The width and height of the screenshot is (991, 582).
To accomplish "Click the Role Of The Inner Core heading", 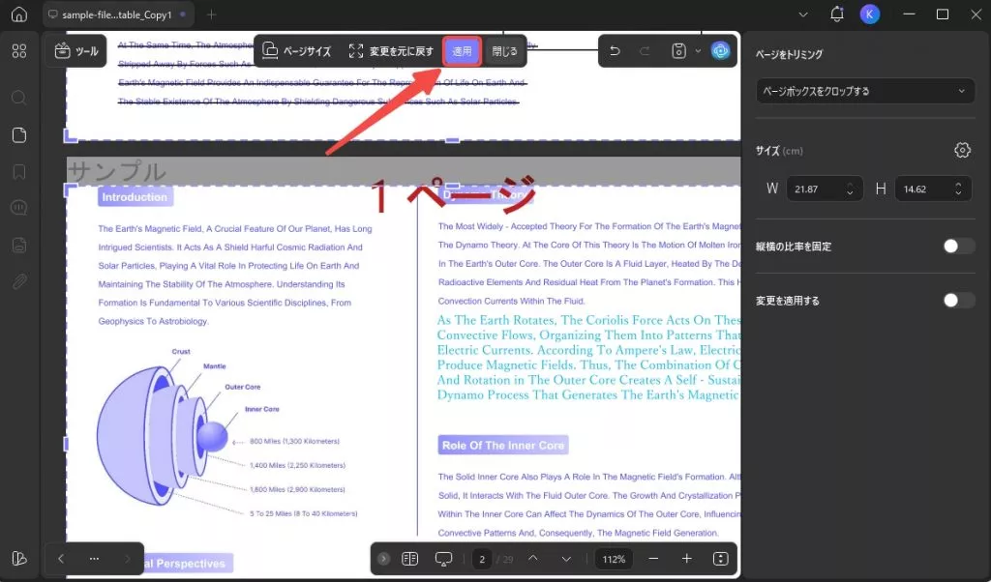I will (x=503, y=445).
